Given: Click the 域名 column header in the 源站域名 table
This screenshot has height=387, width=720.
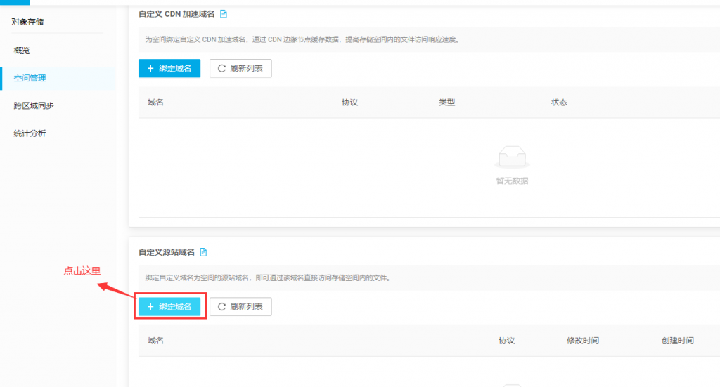Looking at the screenshot, I should point(155,341).
